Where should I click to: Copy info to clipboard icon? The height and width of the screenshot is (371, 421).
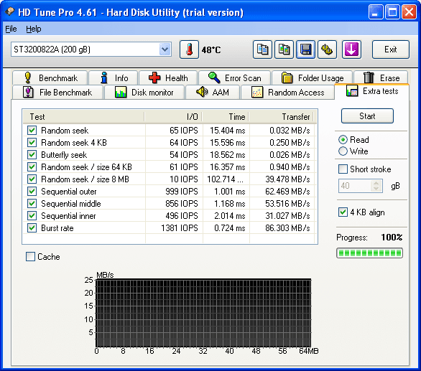(262, 50)
